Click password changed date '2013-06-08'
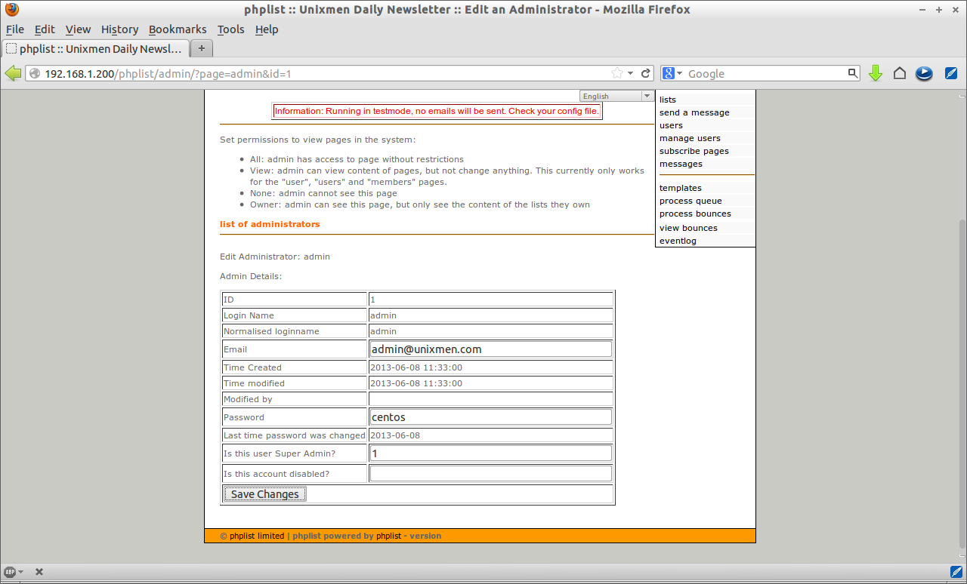Image resolution: width=967 pixels, height=584 pixels. click(395, 435)
